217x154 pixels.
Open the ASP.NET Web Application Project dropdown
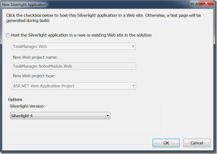point(74,86)
